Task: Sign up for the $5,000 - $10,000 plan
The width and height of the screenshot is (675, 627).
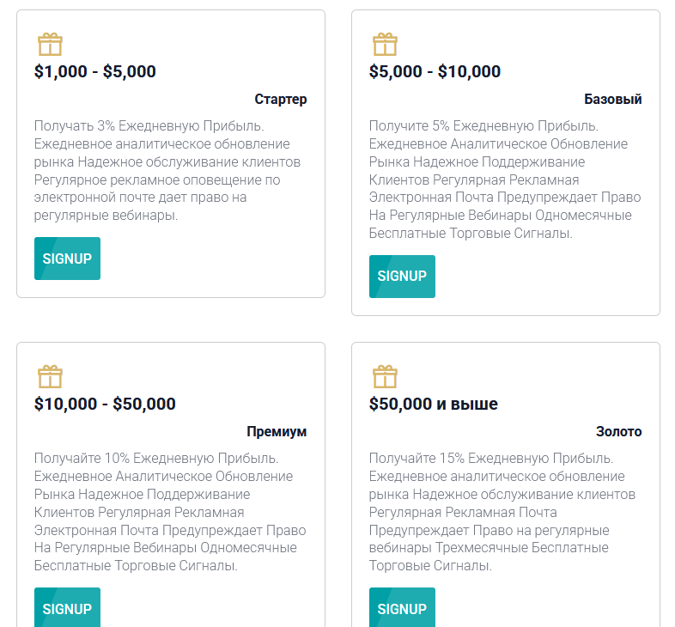Action: 402,277
